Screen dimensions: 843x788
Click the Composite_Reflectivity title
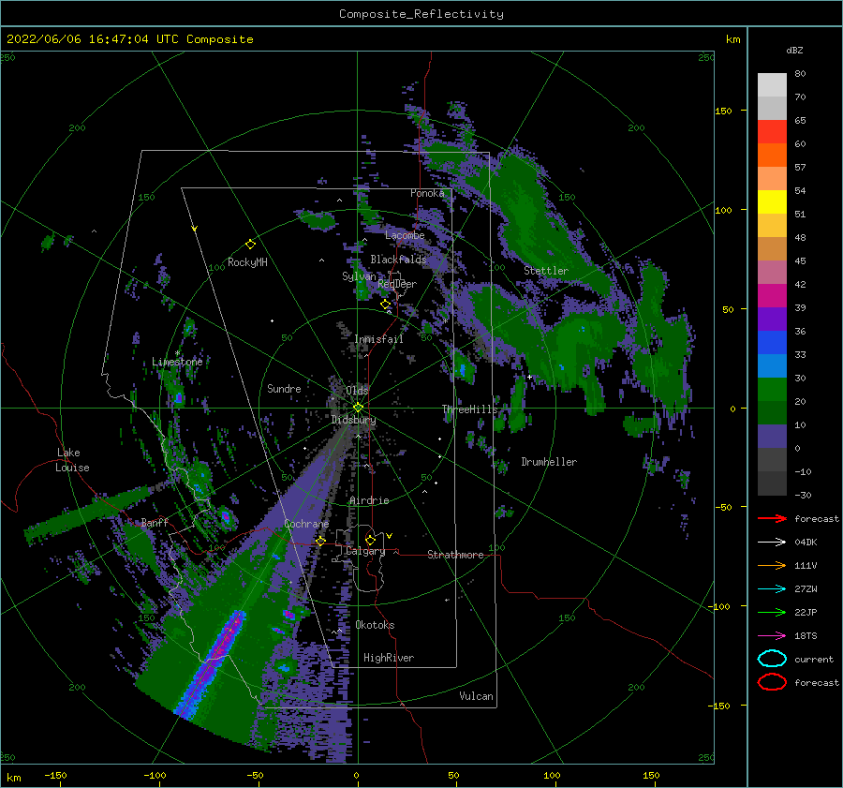click(x=421, y=14)
